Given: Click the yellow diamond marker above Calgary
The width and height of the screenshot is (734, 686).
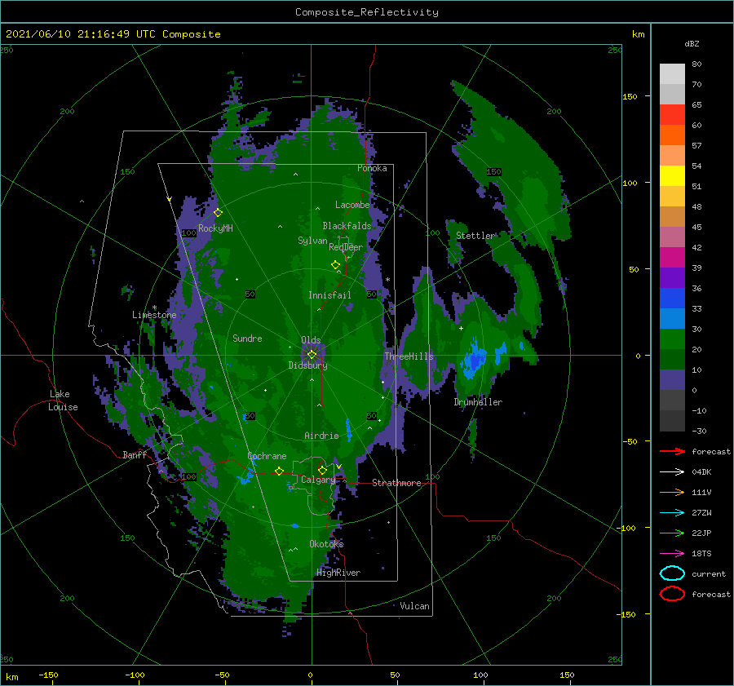Looking at the screenshot, I should coord(322,470).
